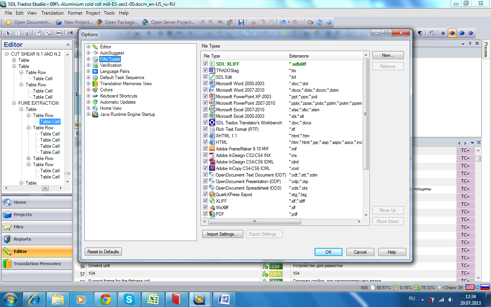Toggle Rich Text Format (RTF) checkbox
491x307 pixels.
pyautogui.click(x=206, y=129)
